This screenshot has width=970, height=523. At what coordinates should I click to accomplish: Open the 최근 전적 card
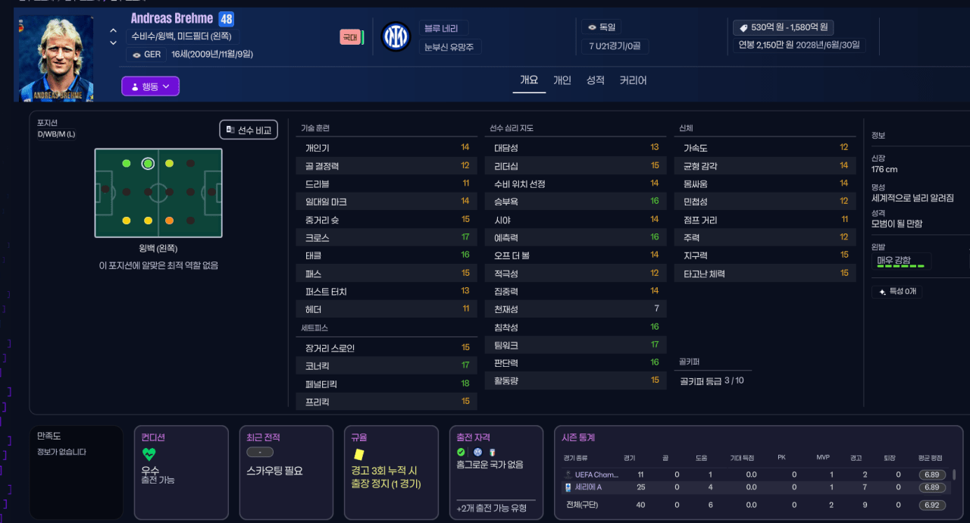pos(286,472)
